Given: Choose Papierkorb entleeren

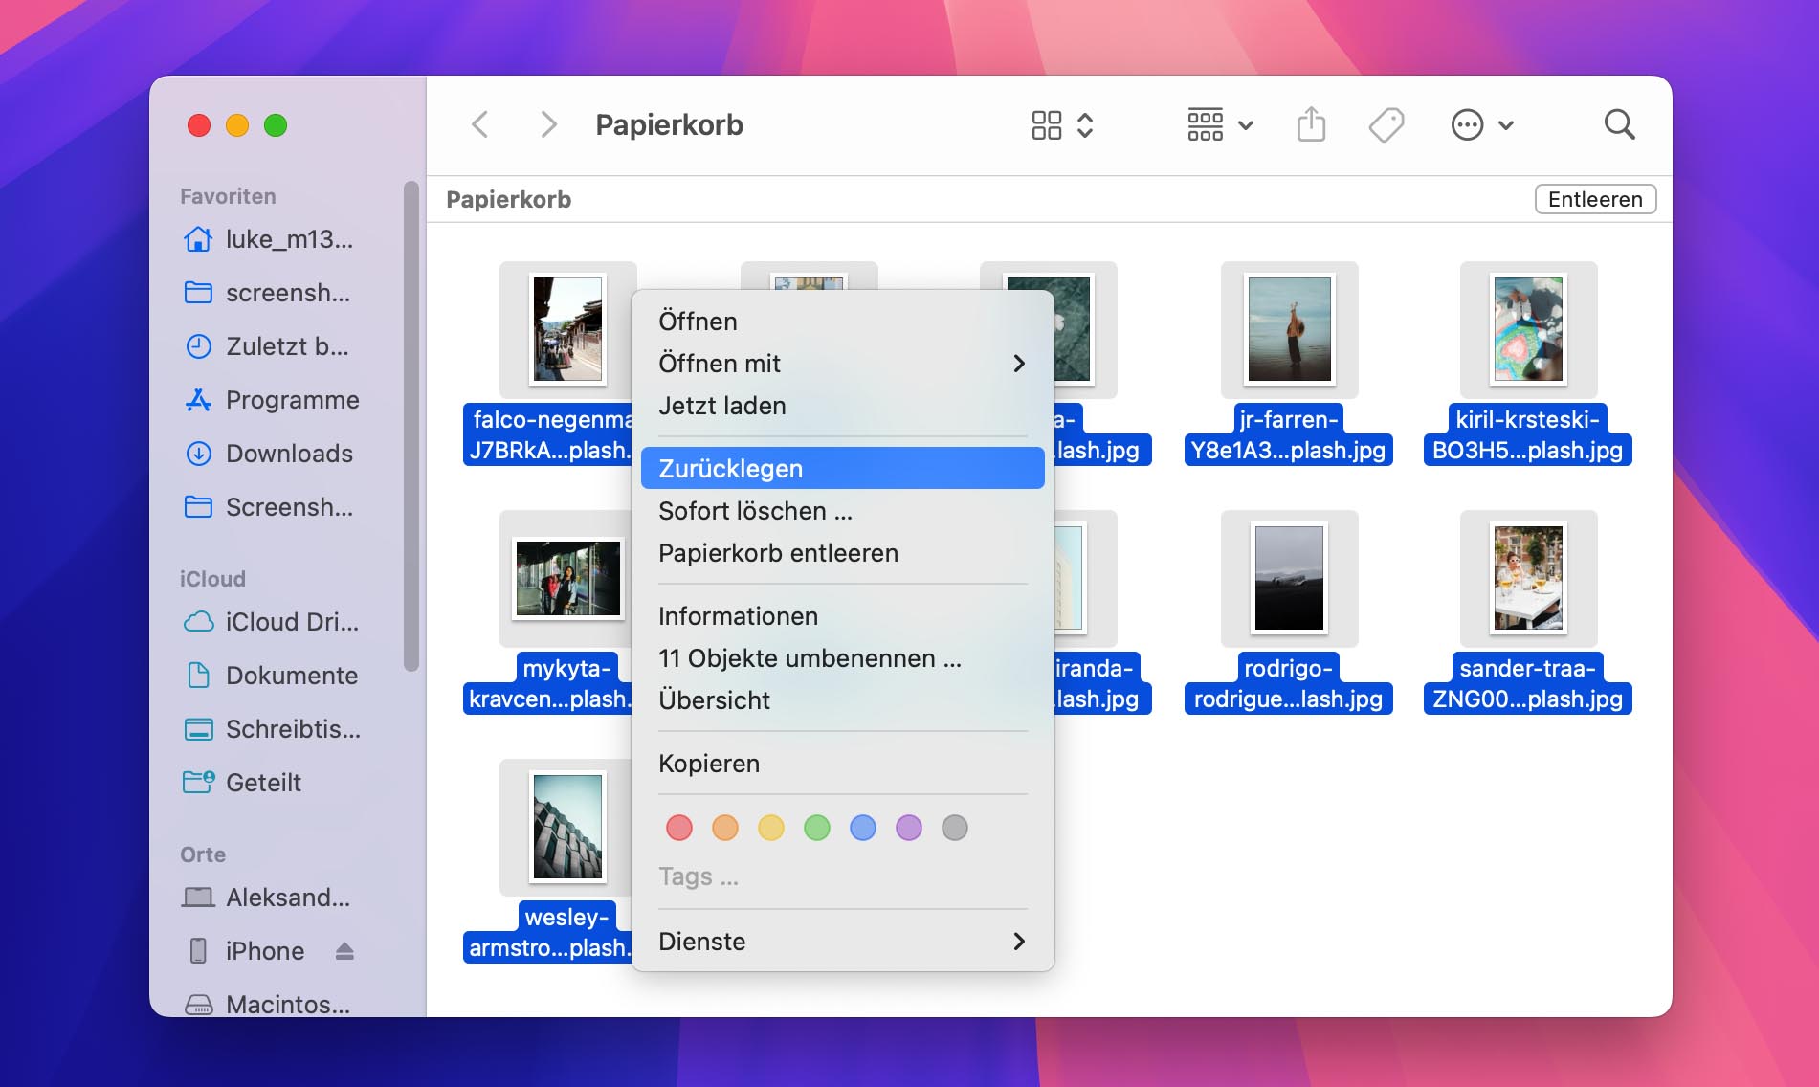Looking at the screenshot, I should [842, 553].
